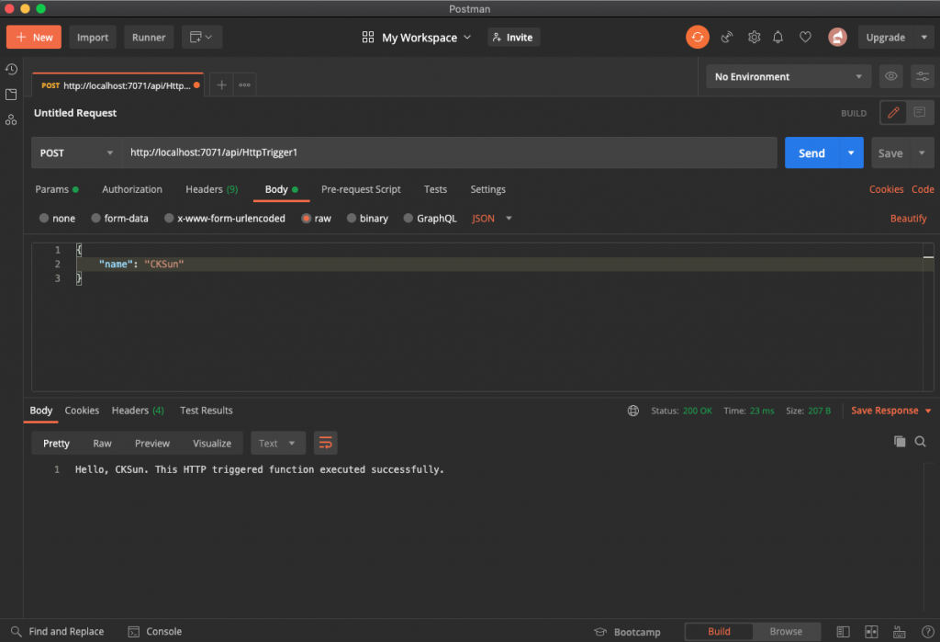
Task: Open the comments icon beside the pencil
Action: pos(919,113)
